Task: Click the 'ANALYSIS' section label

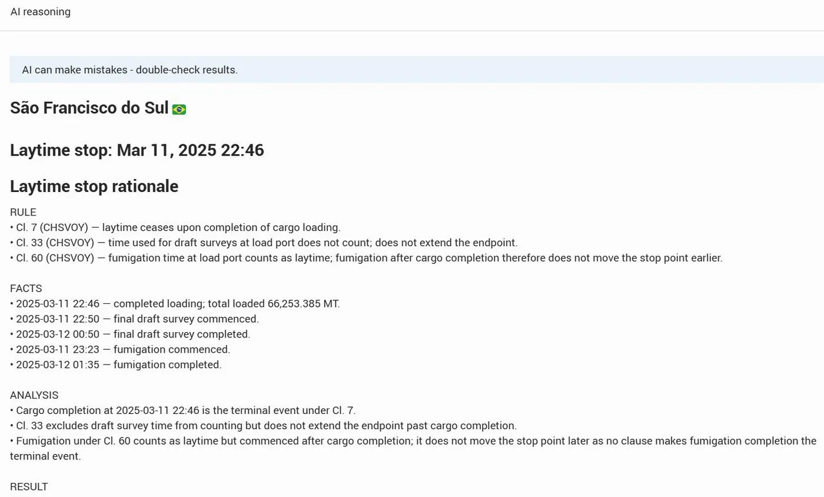Action: pyautogui.click(x=34, y=395)
